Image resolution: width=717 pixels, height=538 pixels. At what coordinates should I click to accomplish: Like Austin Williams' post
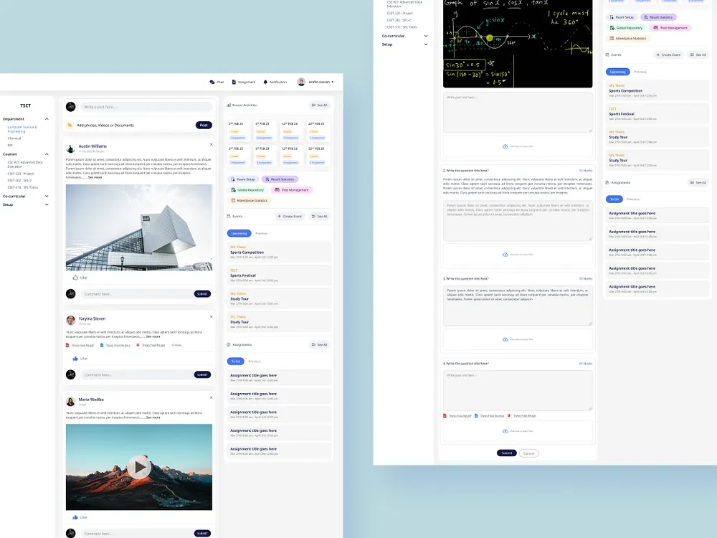pos(80,278)
